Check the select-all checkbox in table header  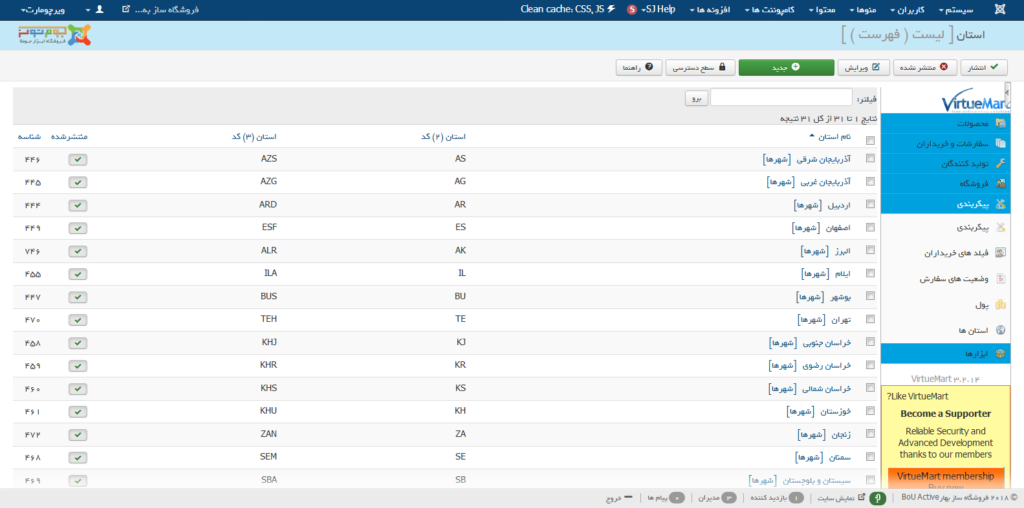click(870, 140)
